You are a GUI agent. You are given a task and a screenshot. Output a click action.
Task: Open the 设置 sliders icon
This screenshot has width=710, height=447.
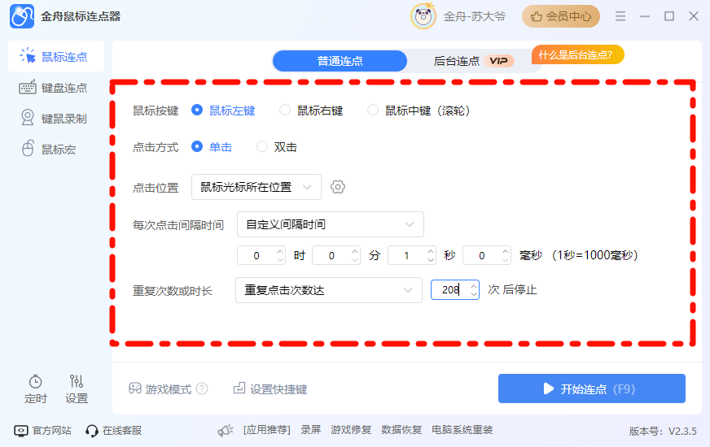click(x=76, y=388)
